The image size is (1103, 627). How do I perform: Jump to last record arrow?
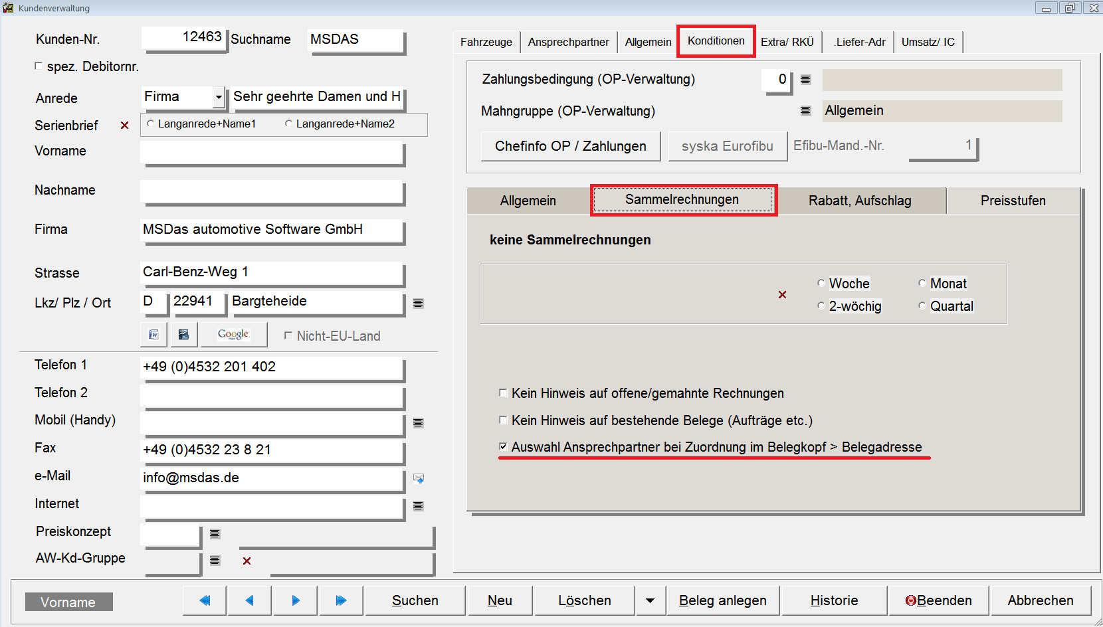coord(341,600)
